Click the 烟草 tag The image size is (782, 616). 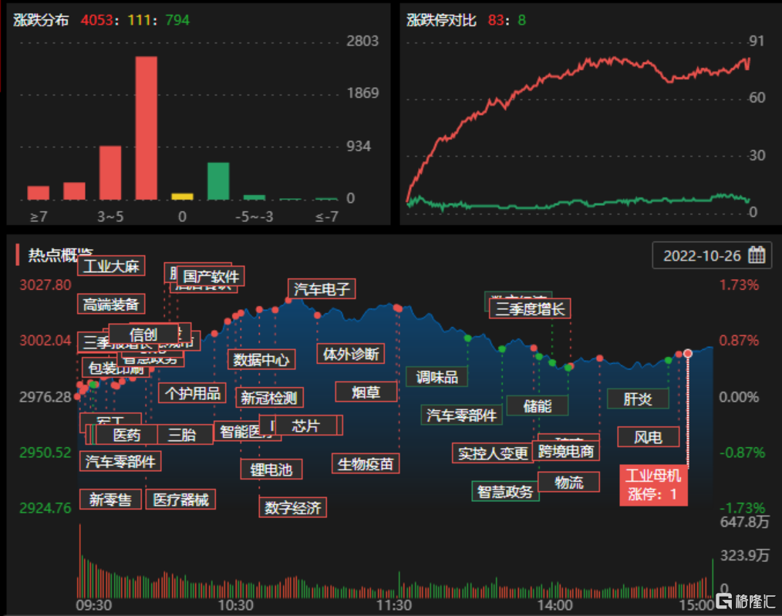366,392
